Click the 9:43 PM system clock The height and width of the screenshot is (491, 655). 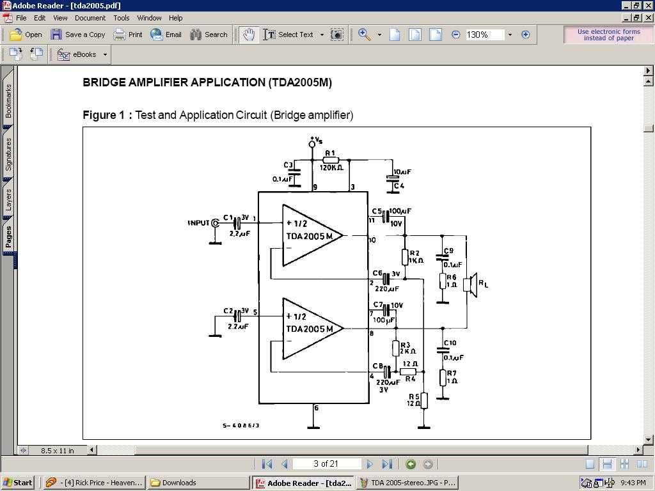tap(633, 483)
